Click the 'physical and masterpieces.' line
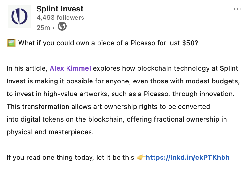This screenshot has width=252, height=169. (x=50, y=132)
